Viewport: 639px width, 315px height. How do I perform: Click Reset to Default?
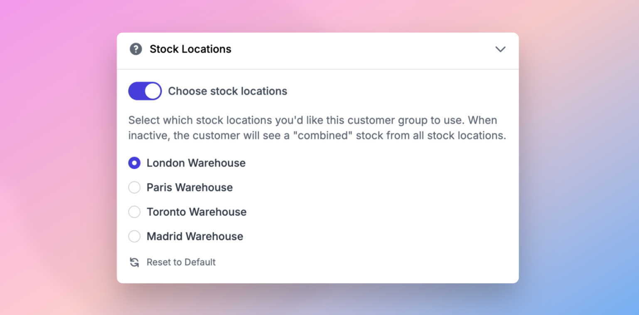[x=181, y=262]
